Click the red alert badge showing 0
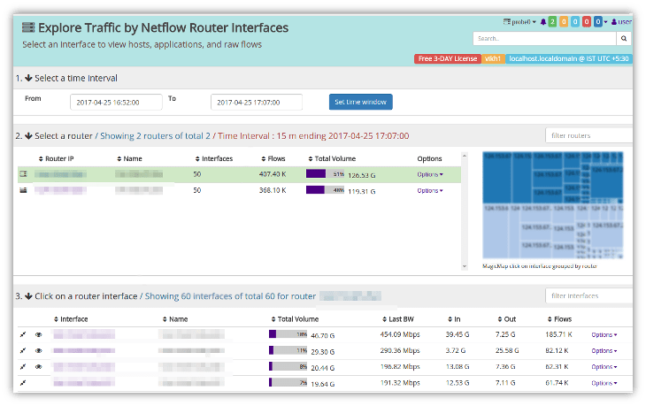646x406 pixels. coord(587,22)
